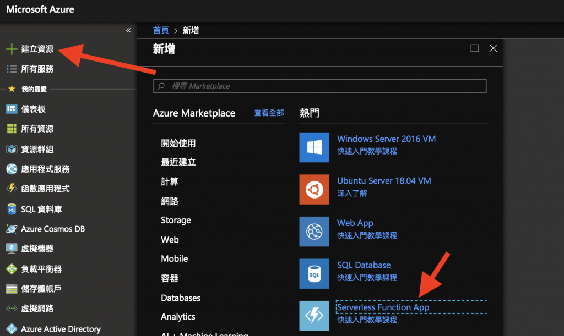Image resolution: width=564 pixels, height=336 pixels.
Task: Open 快速入門教學課程 under SQL Database
Action: point(367,278)
